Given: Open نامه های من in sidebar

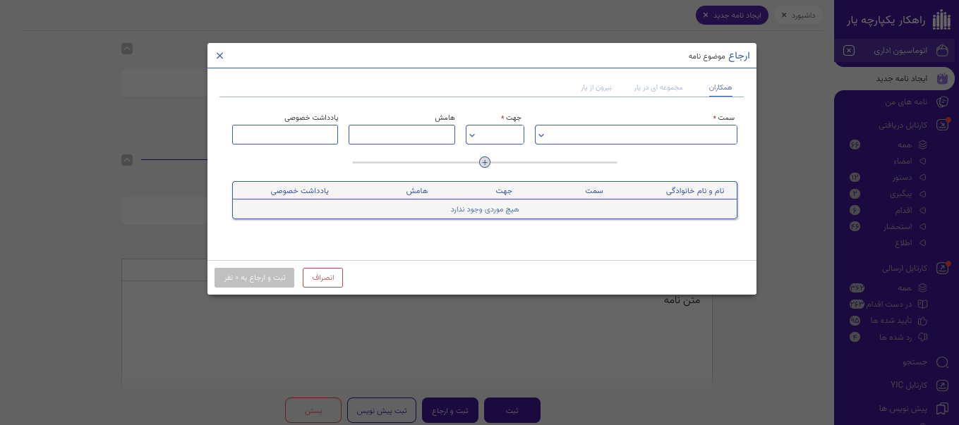Looking at the screenshot, I should point(906,102).
